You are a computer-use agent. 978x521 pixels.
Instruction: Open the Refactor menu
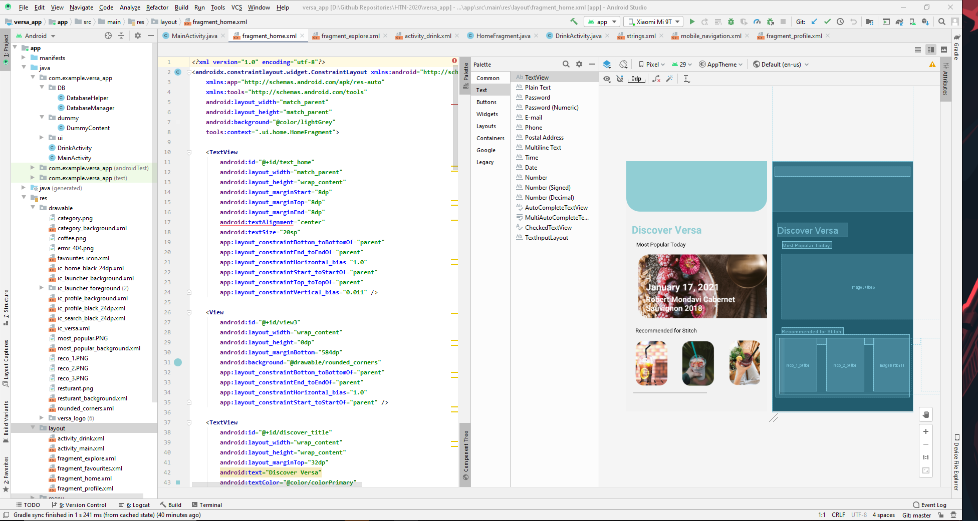pyautogui.click(x=157, y=7)
